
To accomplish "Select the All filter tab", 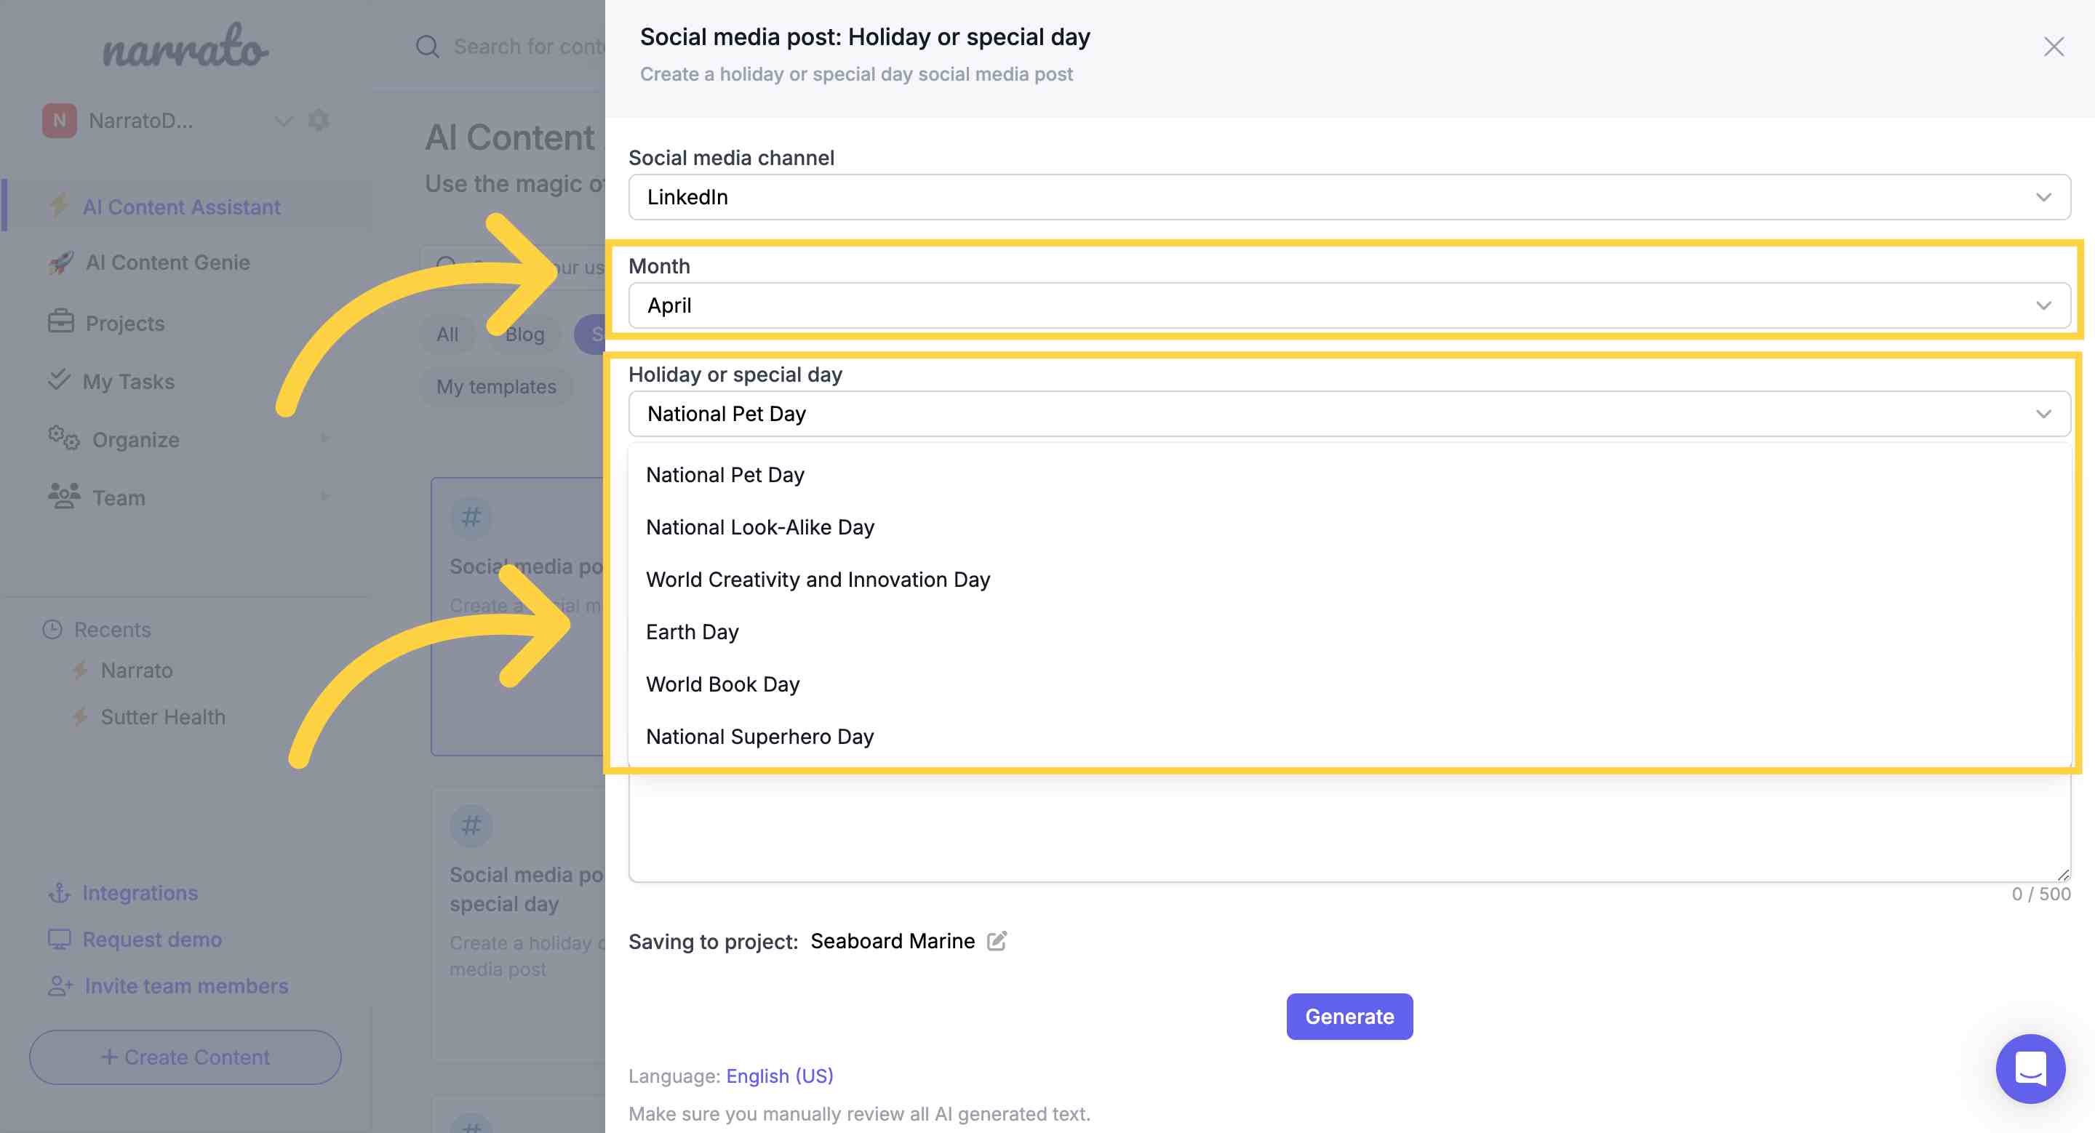I will [447, 334].
